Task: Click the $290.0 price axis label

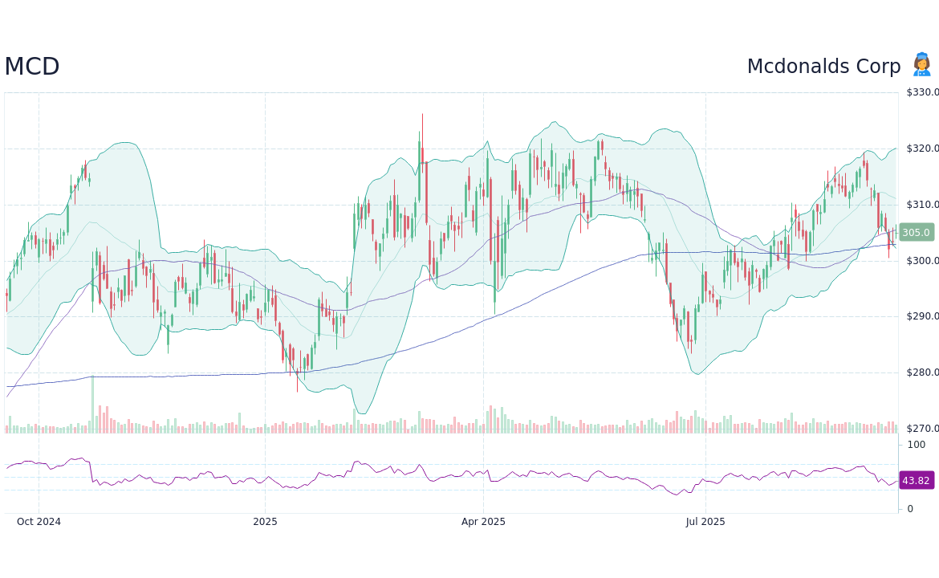Action: point(922,316)
